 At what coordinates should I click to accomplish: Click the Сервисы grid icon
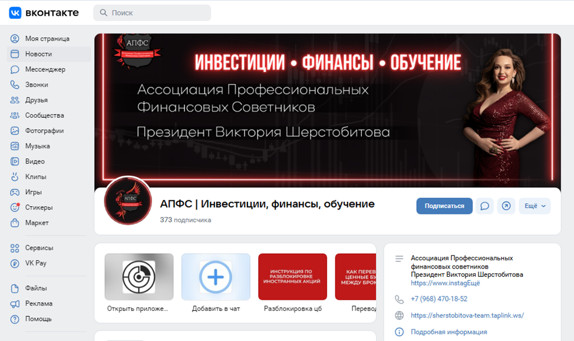coord(15,249)
